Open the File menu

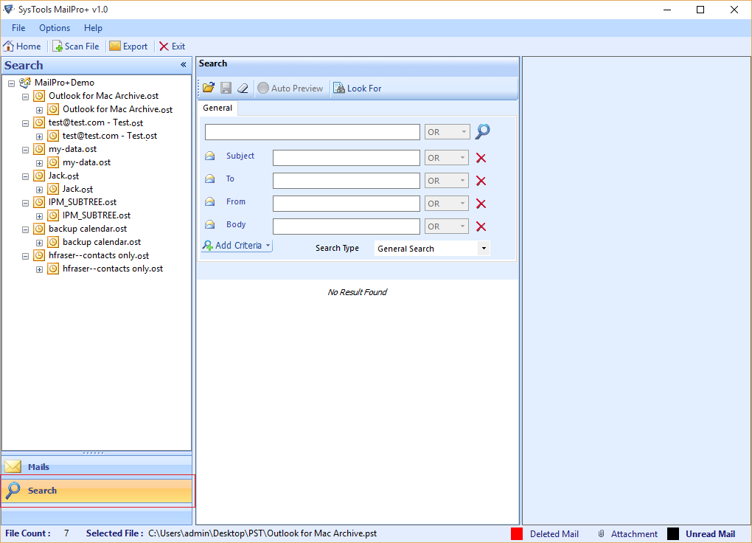(18, 28)
